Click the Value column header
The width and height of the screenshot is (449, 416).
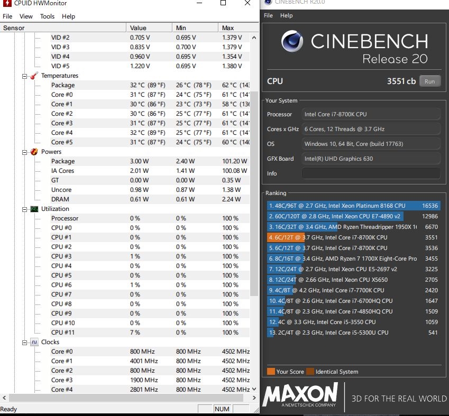click(x=149, y=28)
